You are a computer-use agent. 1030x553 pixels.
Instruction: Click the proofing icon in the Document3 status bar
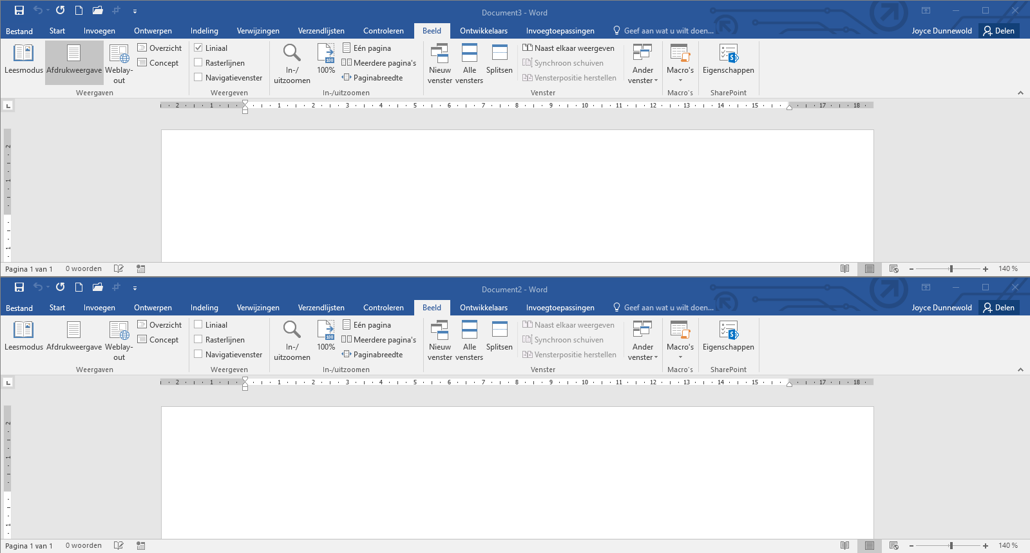pyautogui.click(x=119, y=269)
